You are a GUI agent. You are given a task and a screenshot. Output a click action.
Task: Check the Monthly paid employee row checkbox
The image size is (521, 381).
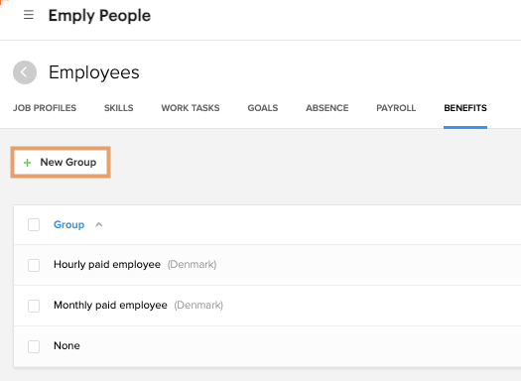click(x=34, y=306)
